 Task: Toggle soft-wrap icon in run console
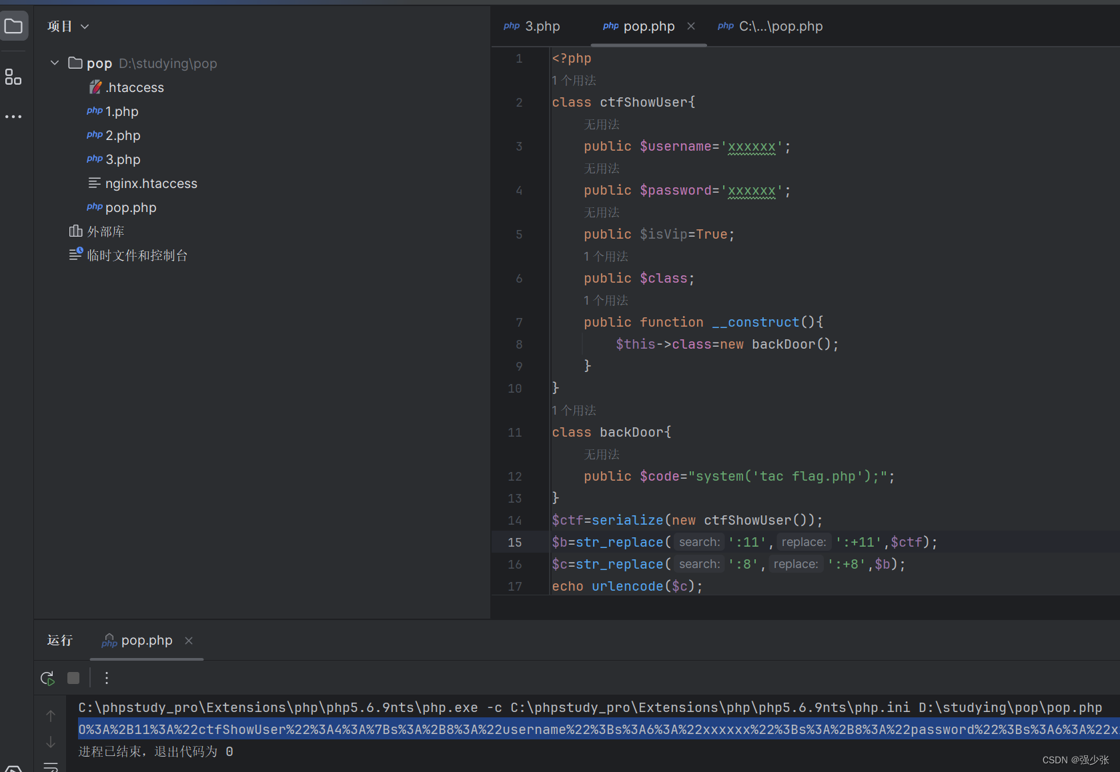tap(51, 767)
